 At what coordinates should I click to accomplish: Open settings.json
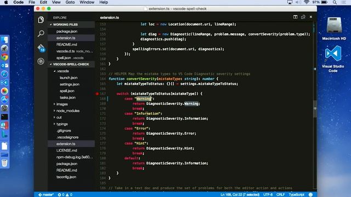71,84
